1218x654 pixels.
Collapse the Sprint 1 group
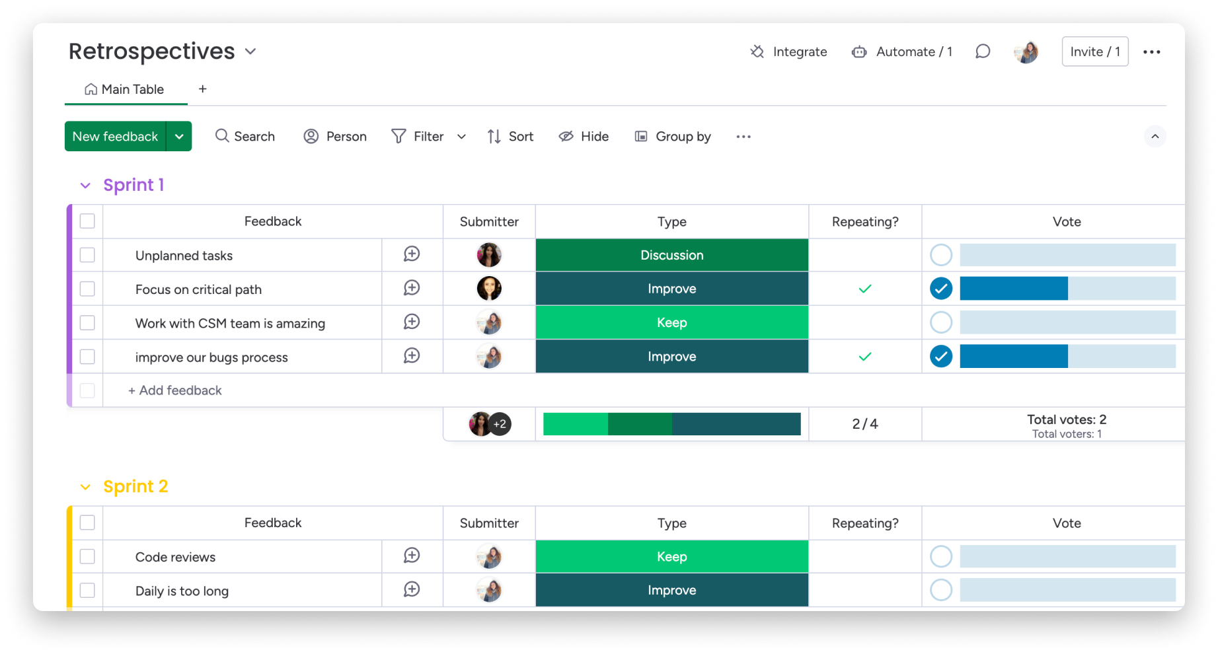(85, 186)
